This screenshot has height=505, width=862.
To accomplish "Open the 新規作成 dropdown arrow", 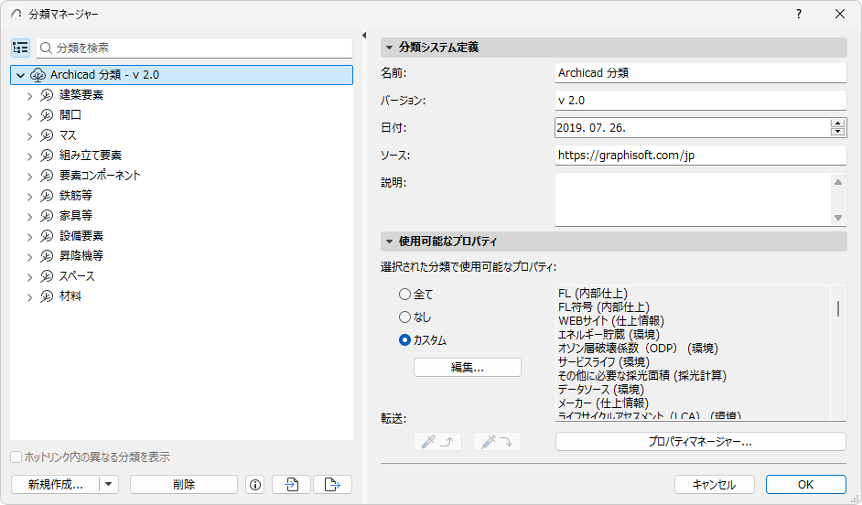I will point(109,485).
